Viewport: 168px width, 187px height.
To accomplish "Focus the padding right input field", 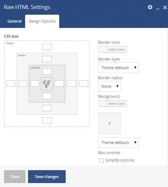I will [59, 83].
